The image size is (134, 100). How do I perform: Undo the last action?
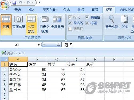click(20, 3)
